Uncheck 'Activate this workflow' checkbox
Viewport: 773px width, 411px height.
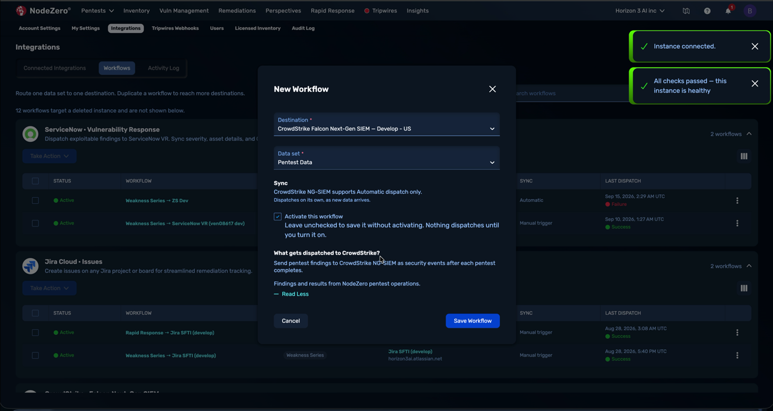point(277,216)
